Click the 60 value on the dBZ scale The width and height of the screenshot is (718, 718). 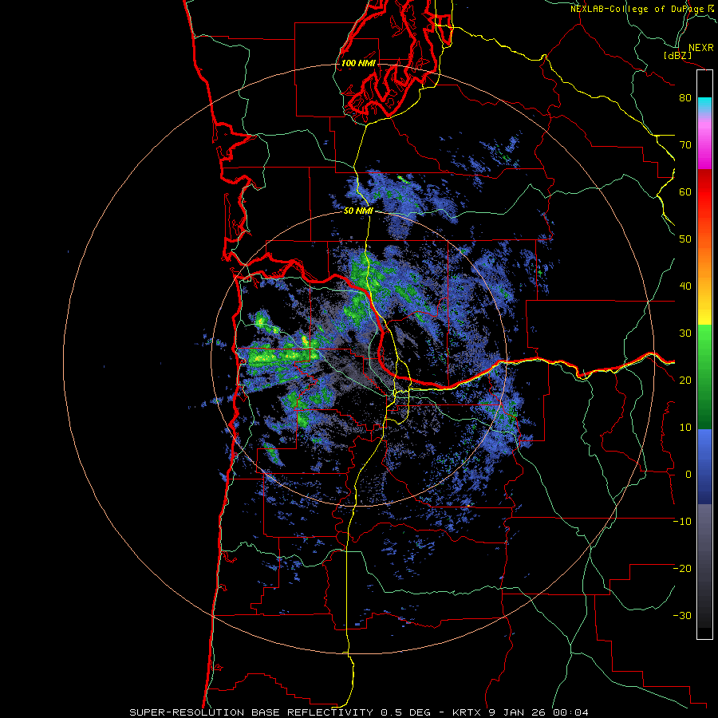[x=685, y=191]
